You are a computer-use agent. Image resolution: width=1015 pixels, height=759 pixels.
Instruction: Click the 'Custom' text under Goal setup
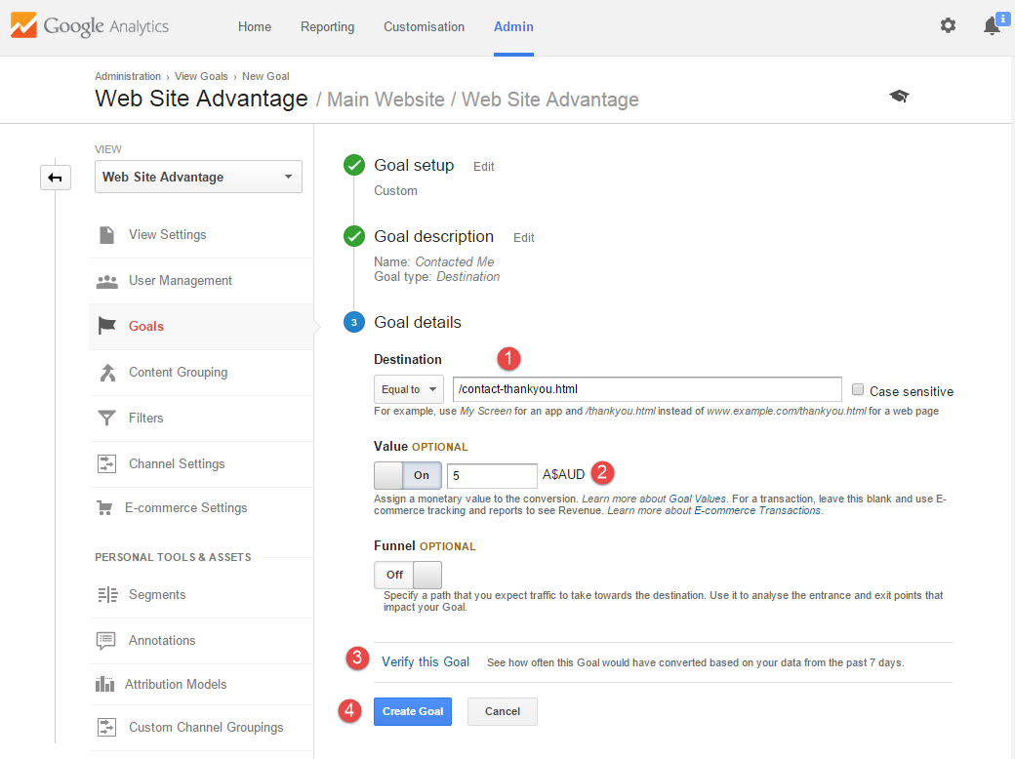point(395,191)
